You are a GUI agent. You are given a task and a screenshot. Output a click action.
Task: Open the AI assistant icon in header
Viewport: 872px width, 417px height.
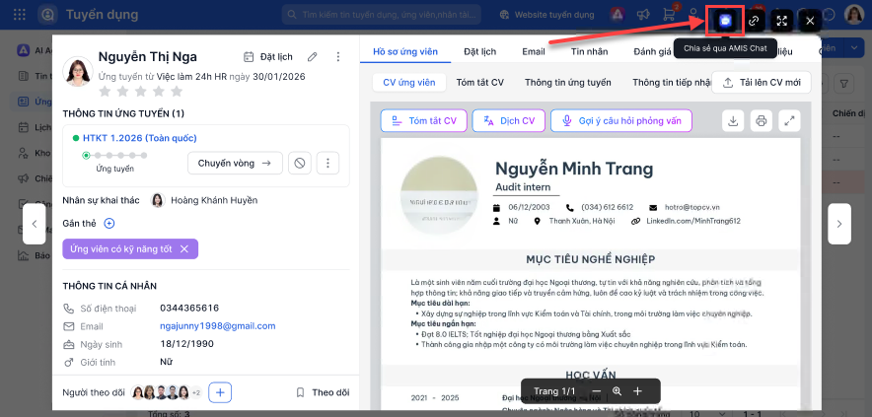(x=617, y=15)
